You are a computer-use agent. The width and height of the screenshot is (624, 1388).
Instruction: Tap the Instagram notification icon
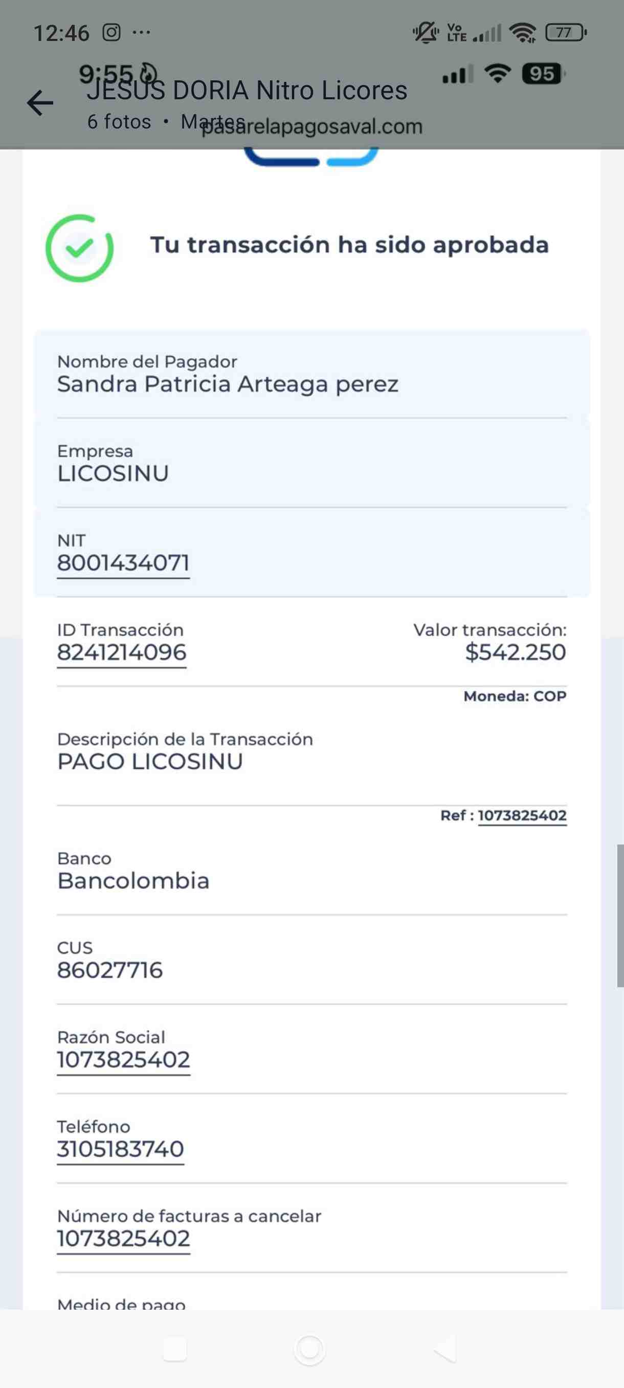(112, 33)
